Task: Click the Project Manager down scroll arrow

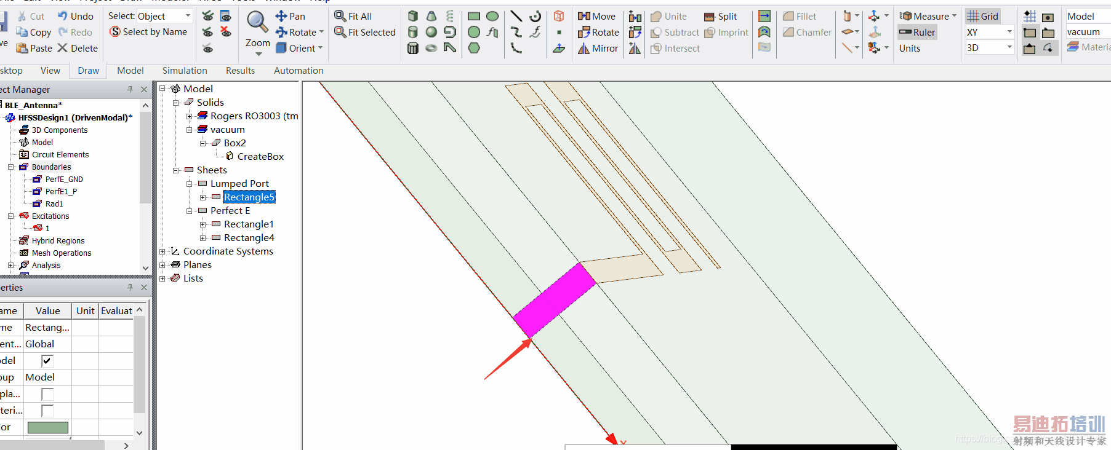Action: pyautogui.click(x=145, y=267)
